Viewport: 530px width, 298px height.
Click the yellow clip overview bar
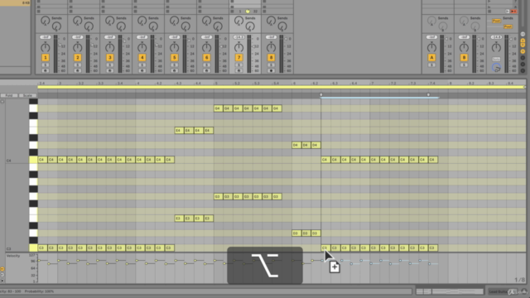click(x=281, y=87)
